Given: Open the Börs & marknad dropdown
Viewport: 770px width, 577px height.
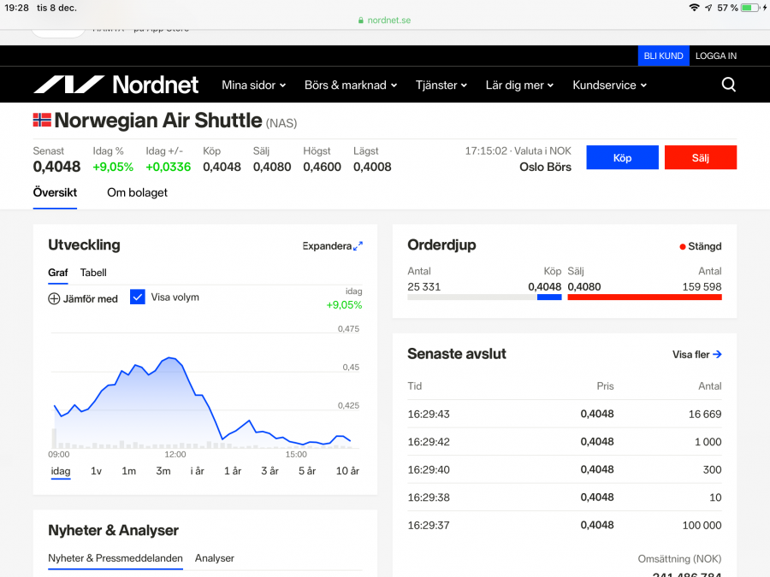Looking at the screenshot, I should (x=351, y=85).
